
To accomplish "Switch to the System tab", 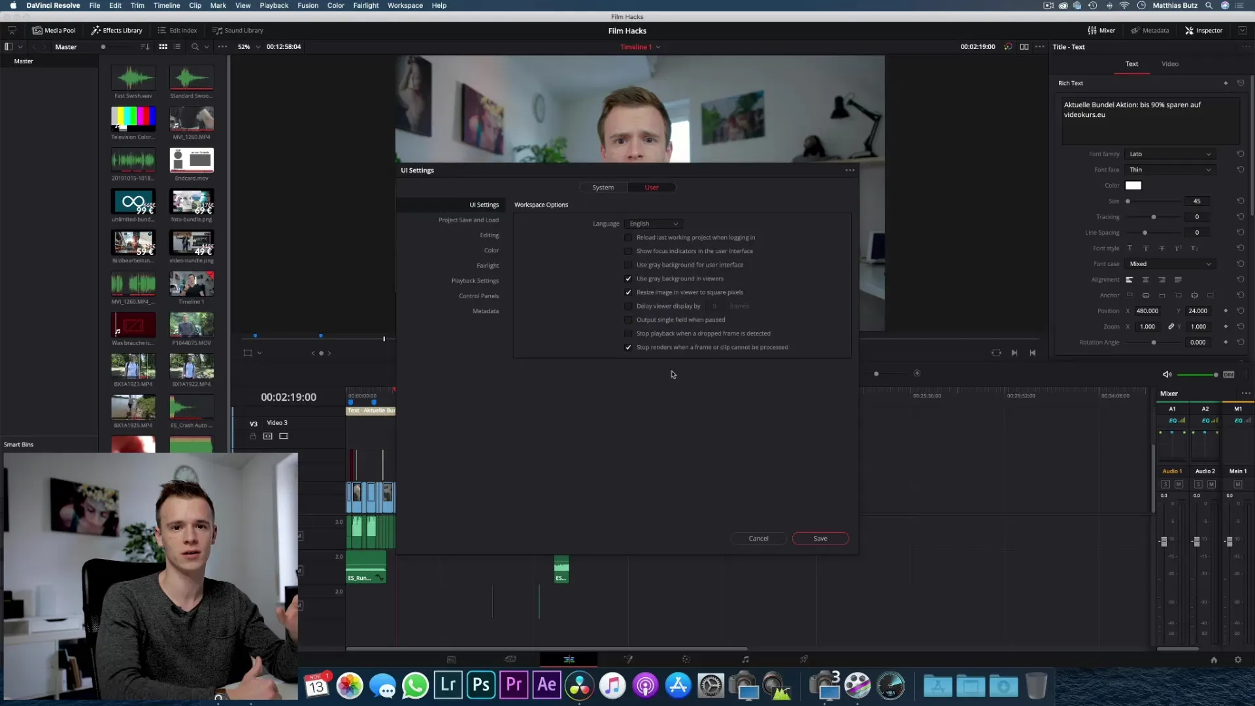I will pos(603,188).
